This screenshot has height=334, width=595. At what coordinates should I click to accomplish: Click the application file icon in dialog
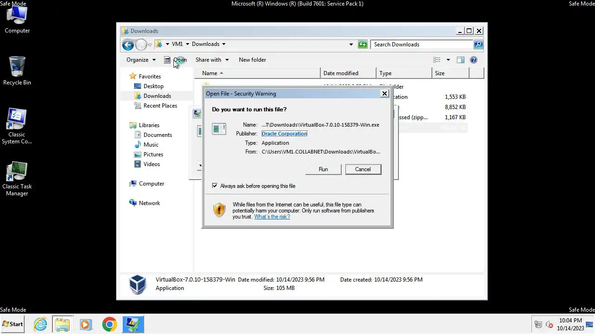(218, 128)
